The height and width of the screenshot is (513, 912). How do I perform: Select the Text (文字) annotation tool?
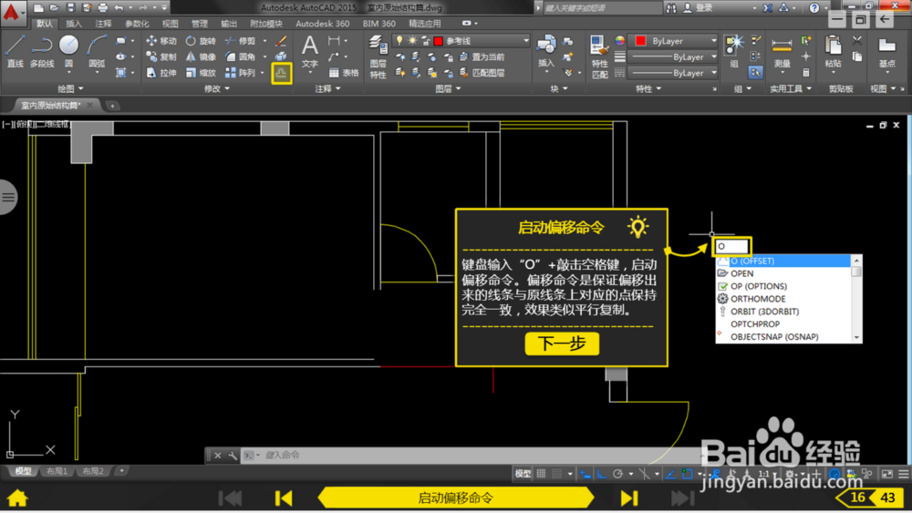point(309,52)
